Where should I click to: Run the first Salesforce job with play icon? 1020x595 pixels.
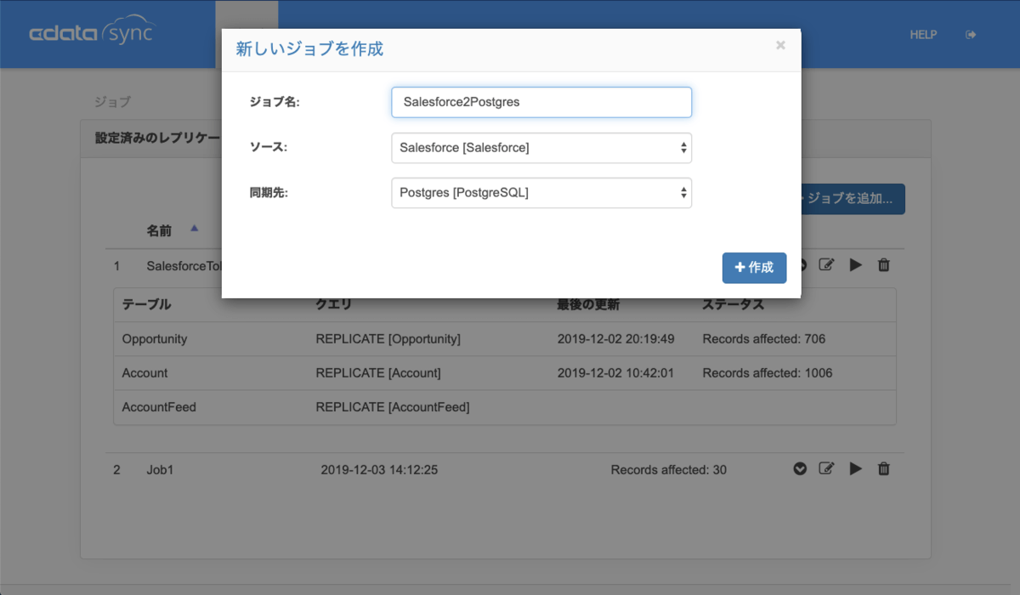pyautogui.click(x=856, y=265)
